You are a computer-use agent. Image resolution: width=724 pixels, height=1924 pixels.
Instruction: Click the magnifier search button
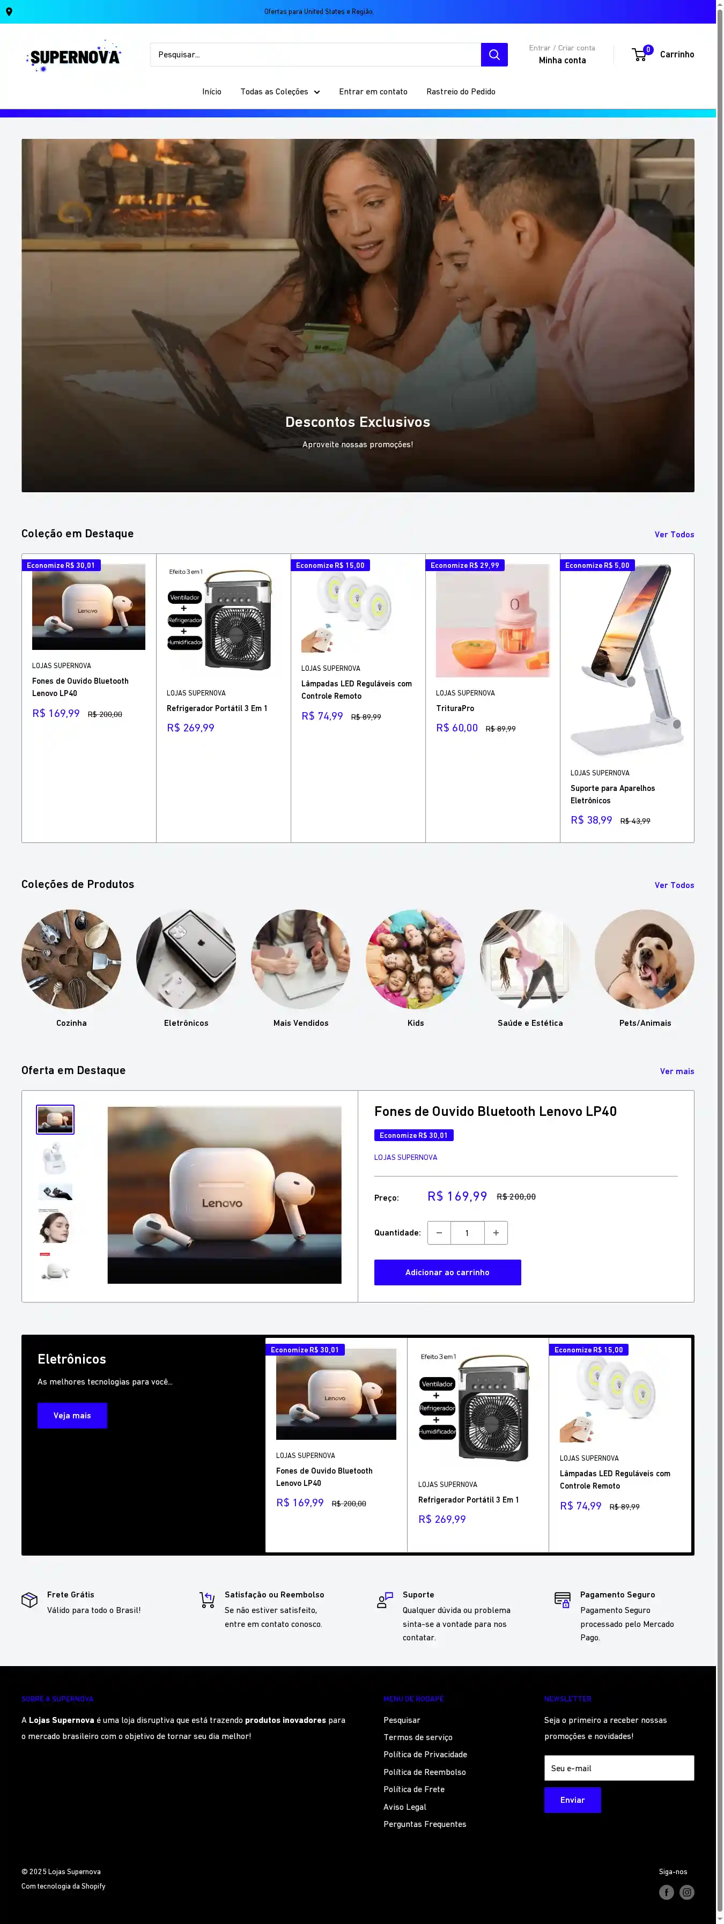pos(494,55)
